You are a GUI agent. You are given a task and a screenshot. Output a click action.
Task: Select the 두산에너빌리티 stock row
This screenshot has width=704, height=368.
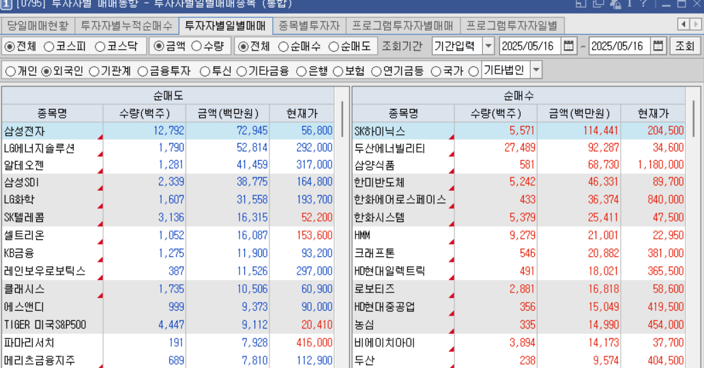coord(519,148)
